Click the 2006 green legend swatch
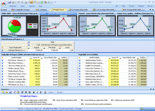The height and width of the screenshot is (111, 155). [x=30, y=27]
